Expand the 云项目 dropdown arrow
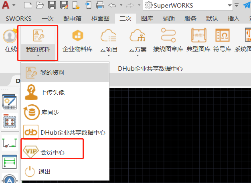This screenshot has height=183, width=251. click(109, 56)
